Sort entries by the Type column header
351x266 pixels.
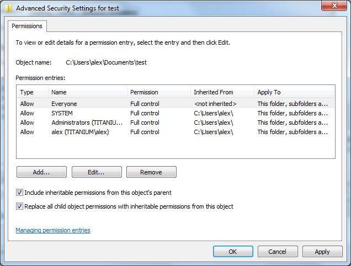pyautogui.click(x=33, y=92)
